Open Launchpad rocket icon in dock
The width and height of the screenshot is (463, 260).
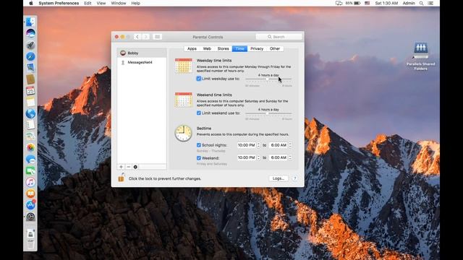coord(30,45)
